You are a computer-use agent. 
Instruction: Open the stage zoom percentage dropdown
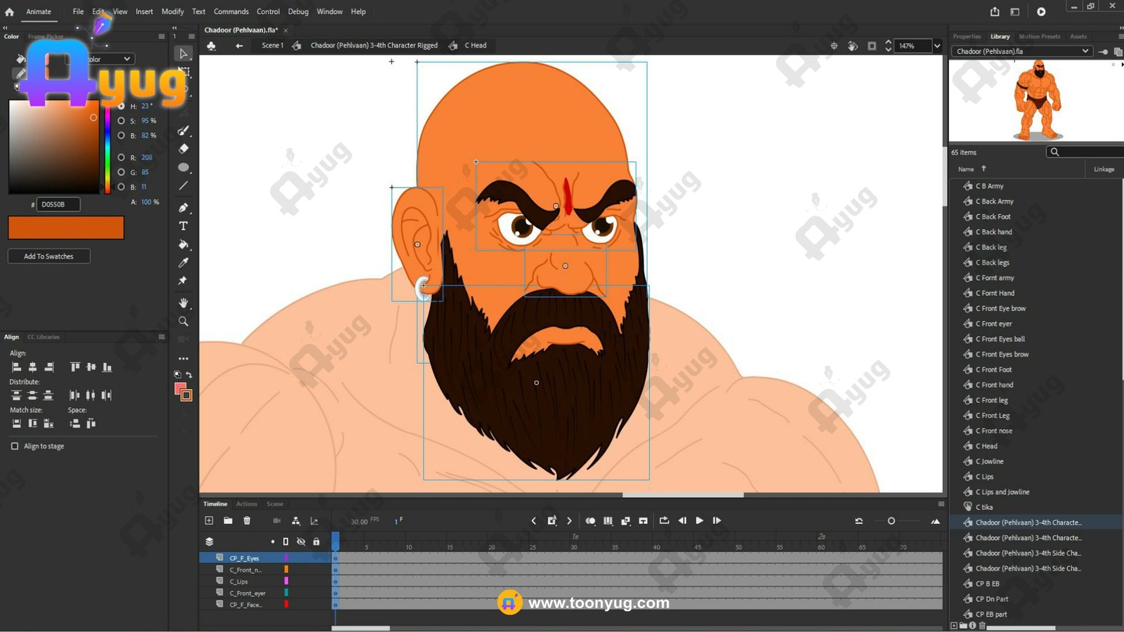936,46
